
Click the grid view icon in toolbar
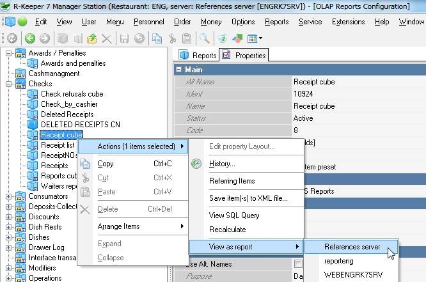coord(251,38)
